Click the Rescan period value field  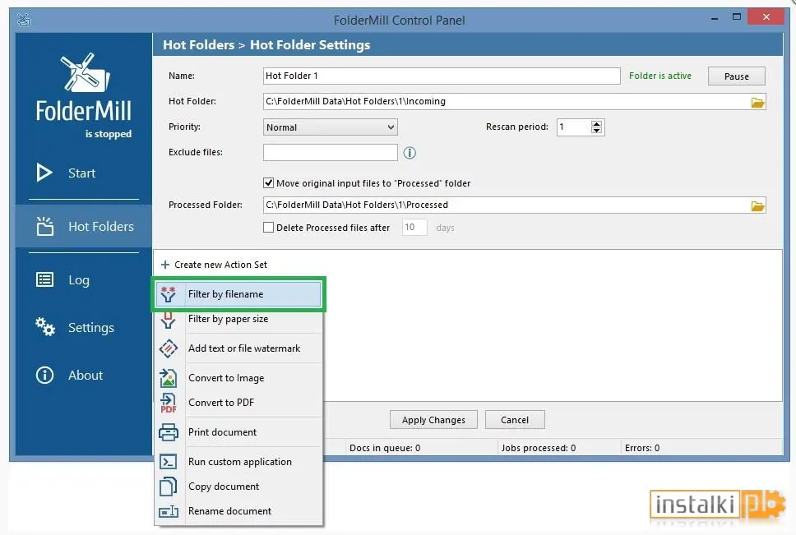574,127
